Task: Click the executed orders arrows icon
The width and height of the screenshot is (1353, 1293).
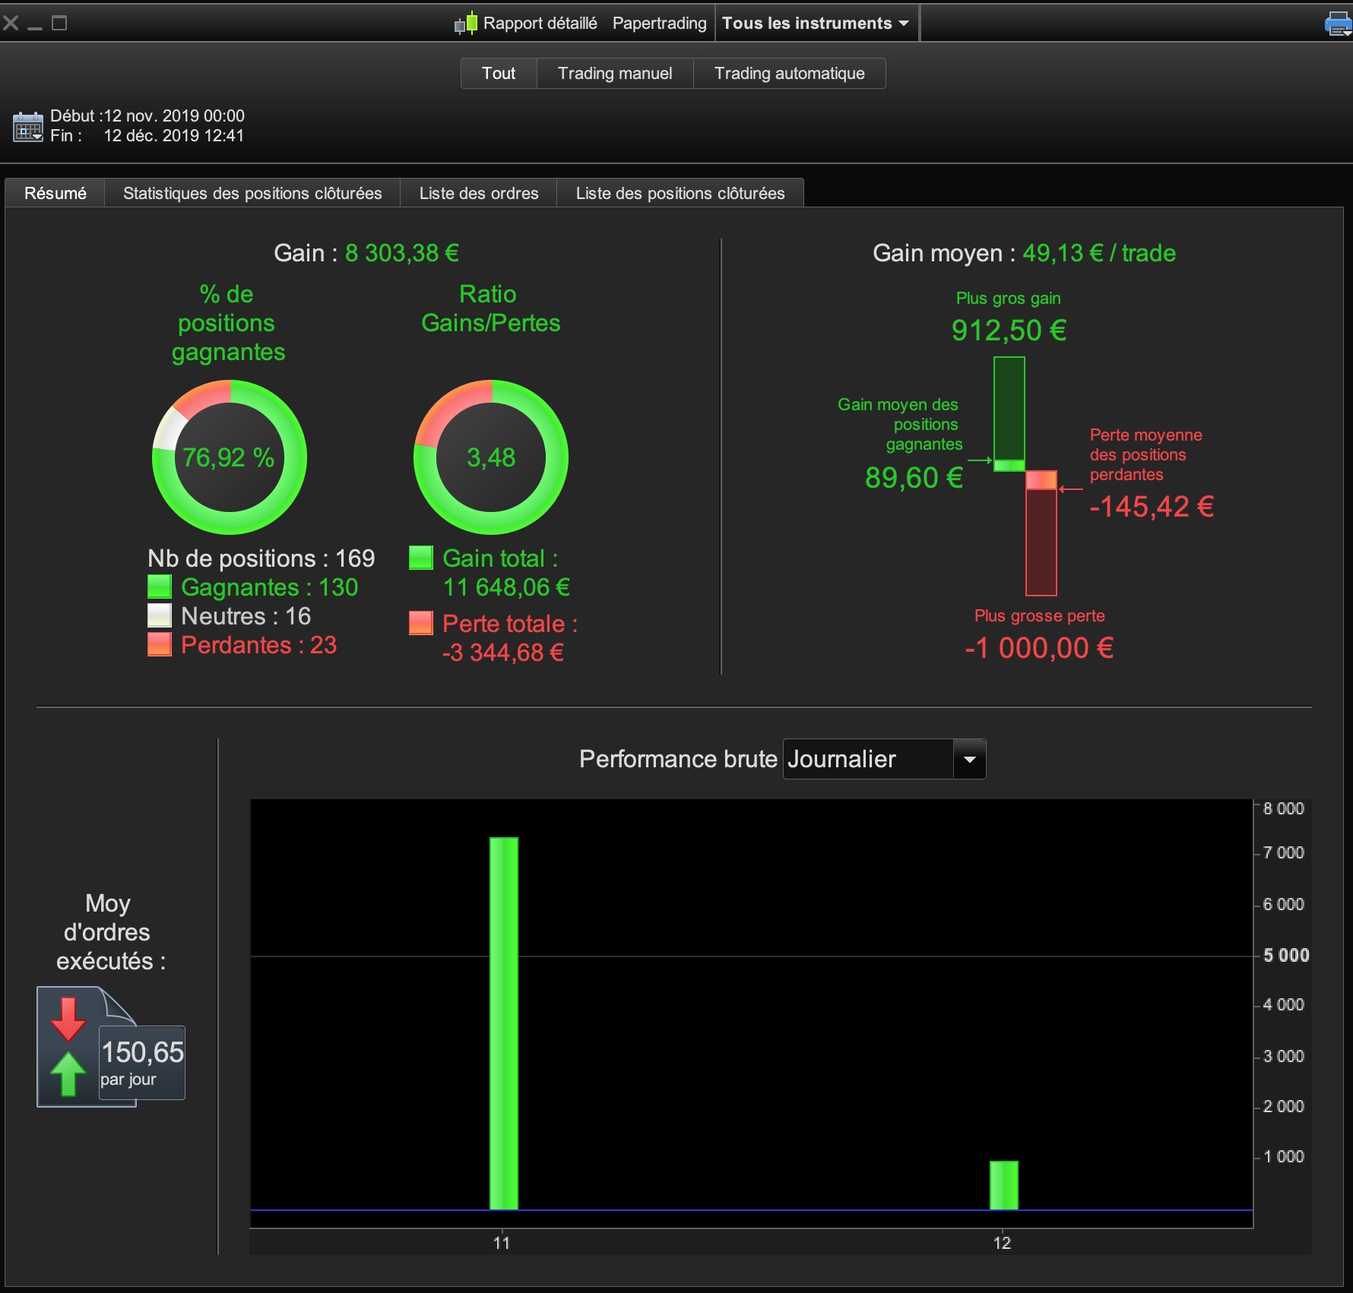Action: click(68, 1047)
